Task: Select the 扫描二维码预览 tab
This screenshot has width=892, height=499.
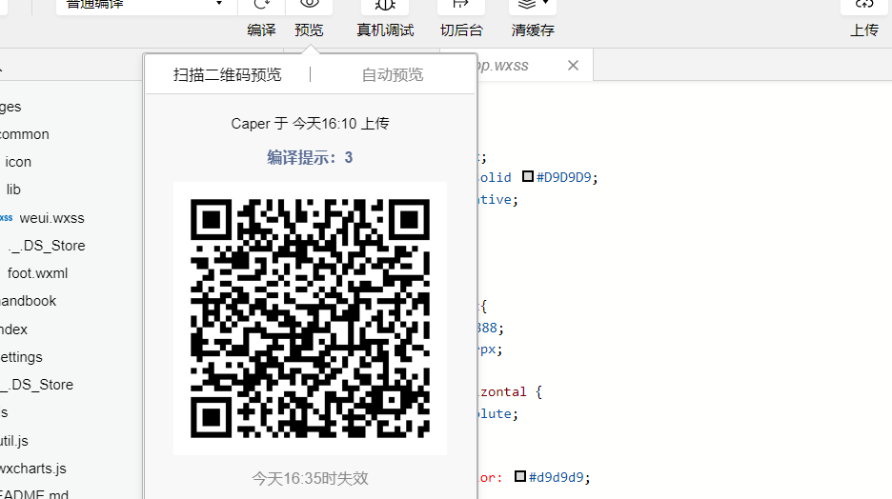Action: [228, 75]
